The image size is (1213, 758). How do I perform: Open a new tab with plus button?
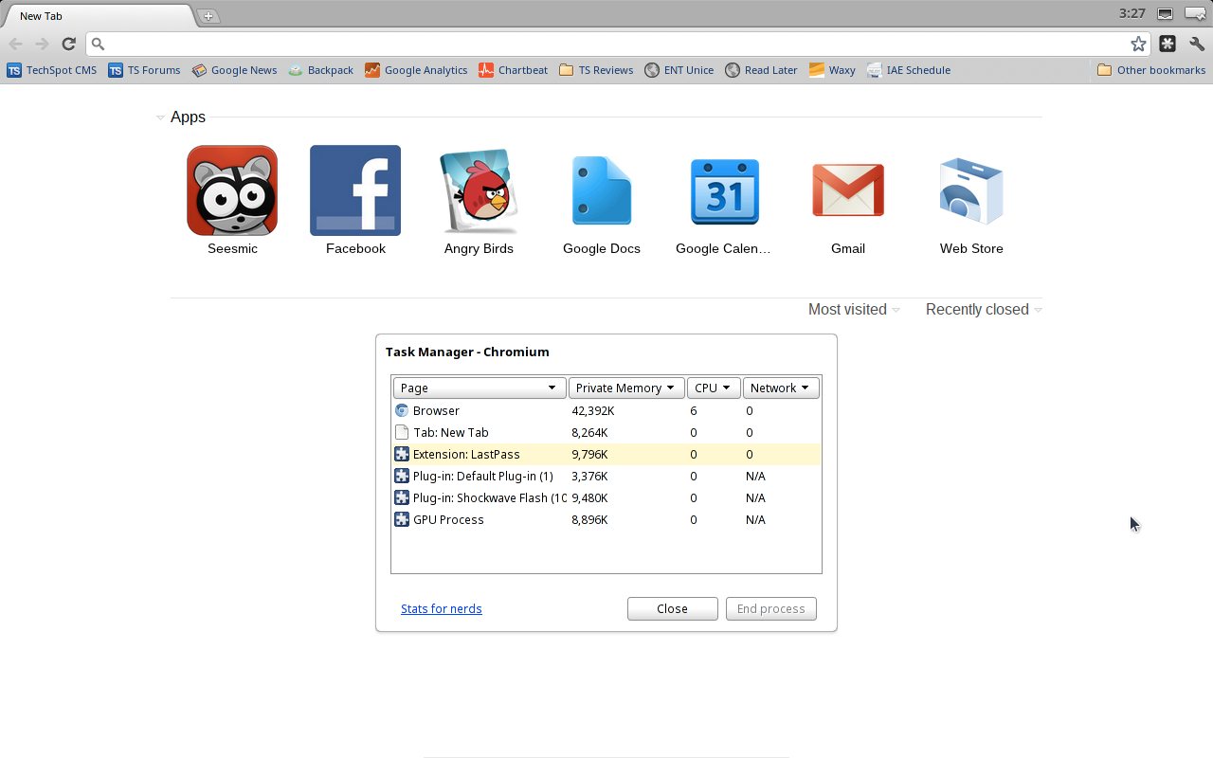point(208,16)
